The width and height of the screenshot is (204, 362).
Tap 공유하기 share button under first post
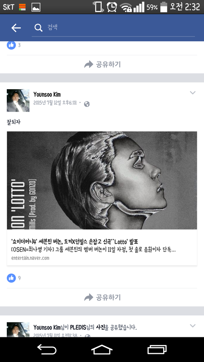click(x=102, y=65)
